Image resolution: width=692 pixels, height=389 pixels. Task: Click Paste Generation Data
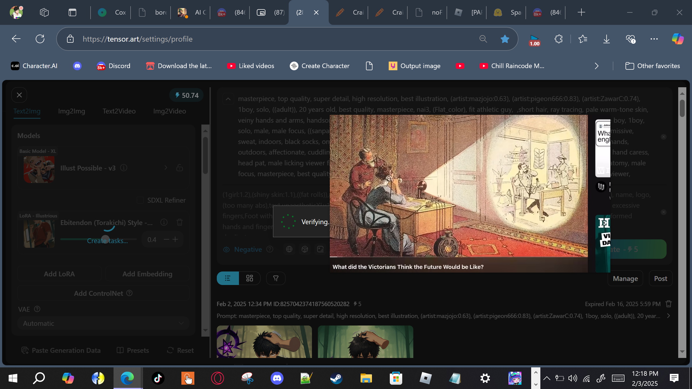(x=61, y=350)
